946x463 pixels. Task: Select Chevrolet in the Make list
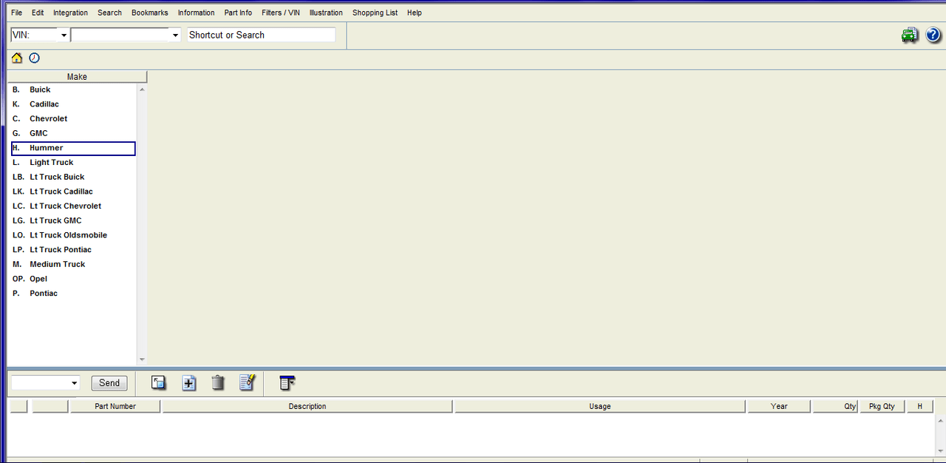click(72, 118)
